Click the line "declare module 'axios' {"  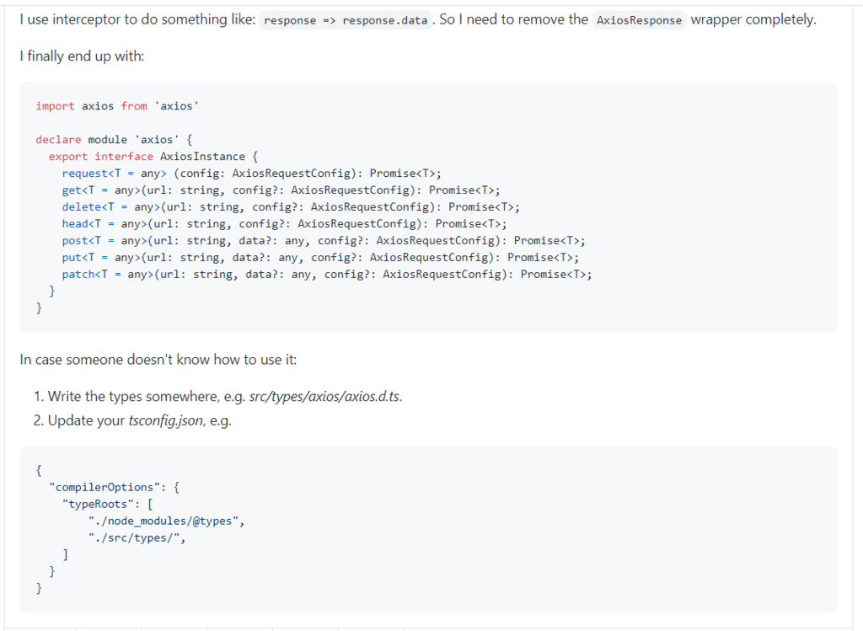click(x=114, y=140)
